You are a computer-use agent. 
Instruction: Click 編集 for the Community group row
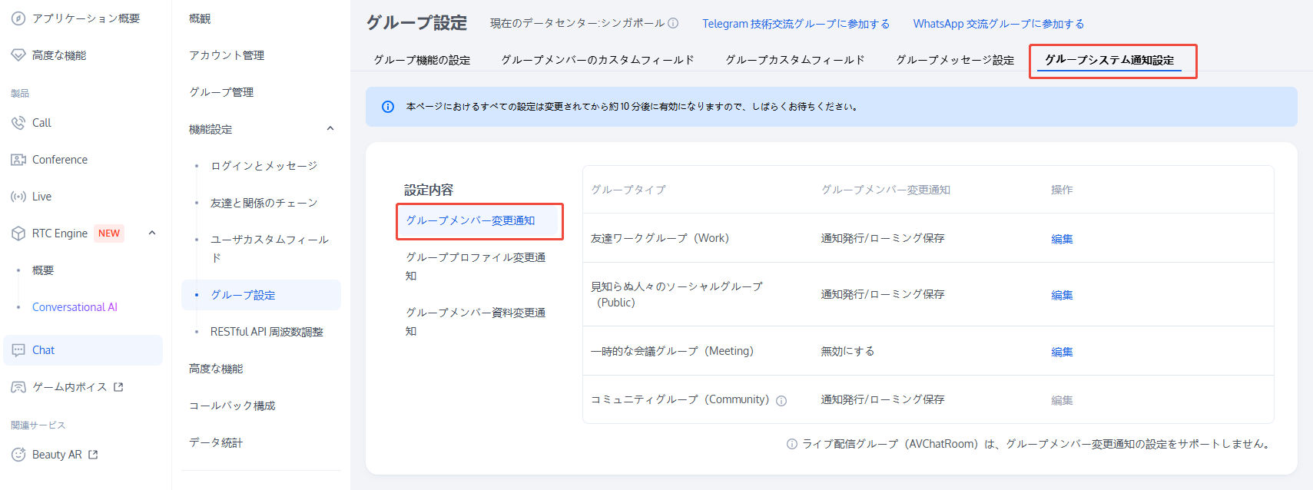point(1062,400)
